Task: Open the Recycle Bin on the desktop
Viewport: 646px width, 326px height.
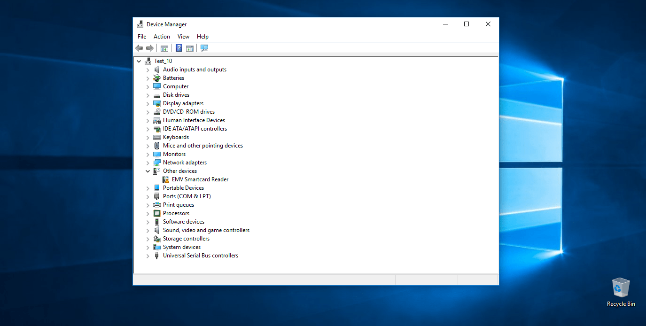Action: [621, 288]
